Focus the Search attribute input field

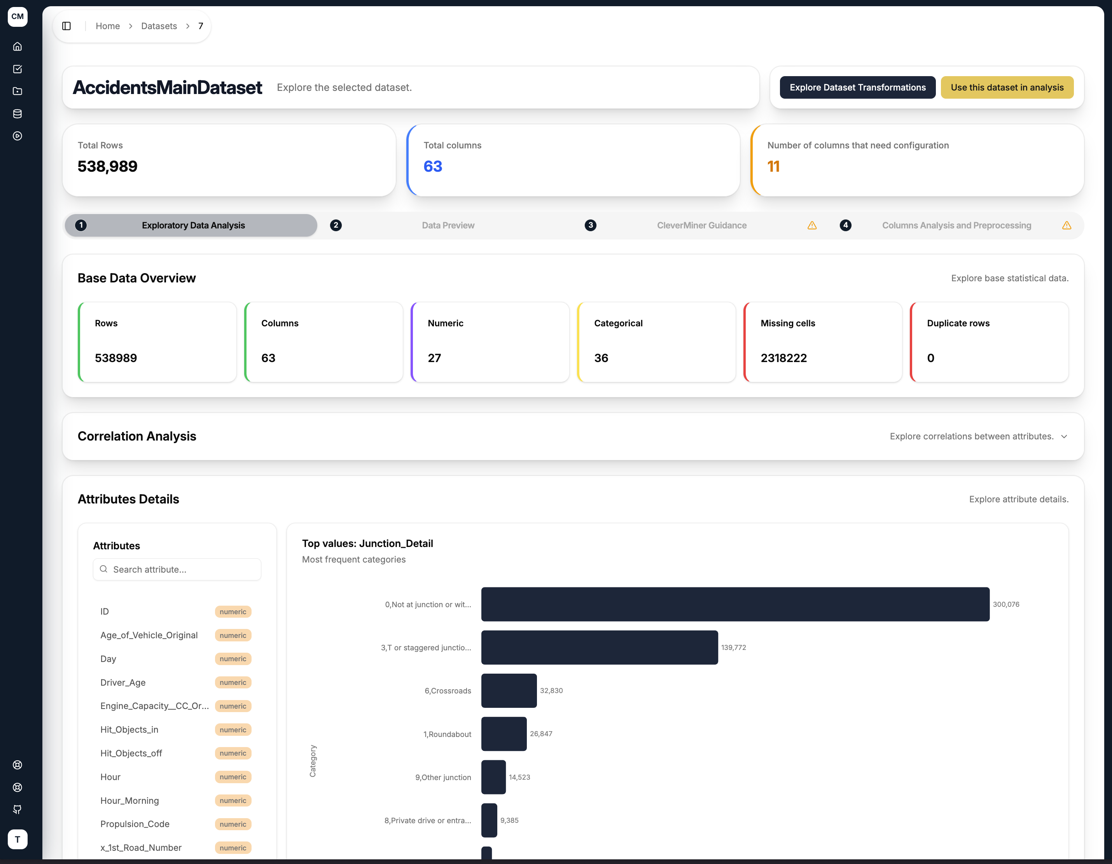177,570
